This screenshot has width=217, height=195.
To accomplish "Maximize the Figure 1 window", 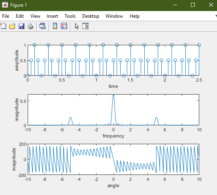I will pyautogui.click(x=193, y=5).
